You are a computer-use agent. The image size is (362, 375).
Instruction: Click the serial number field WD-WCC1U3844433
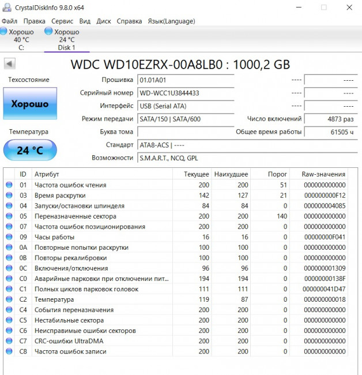click(186, 93)
